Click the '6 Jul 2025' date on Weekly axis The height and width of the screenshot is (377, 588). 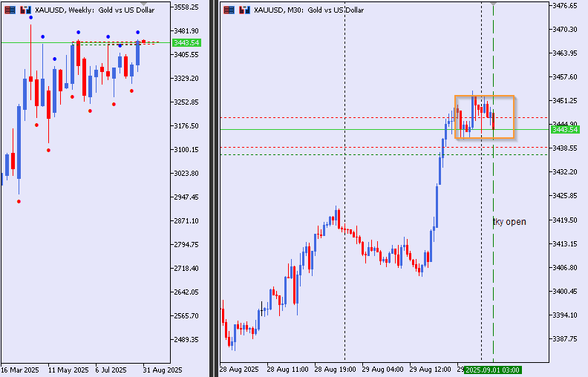point(111,370)
